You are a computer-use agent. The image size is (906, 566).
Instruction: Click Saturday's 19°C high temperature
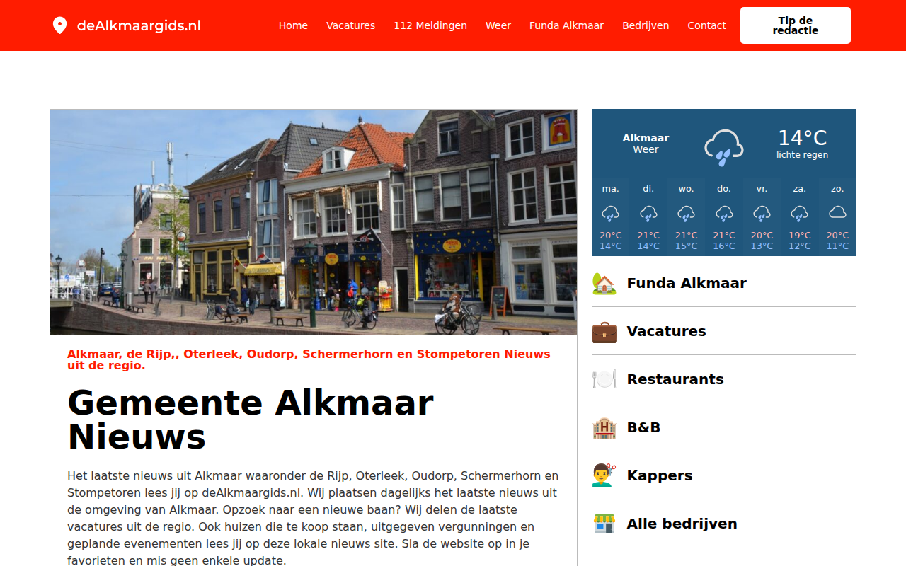800,236
